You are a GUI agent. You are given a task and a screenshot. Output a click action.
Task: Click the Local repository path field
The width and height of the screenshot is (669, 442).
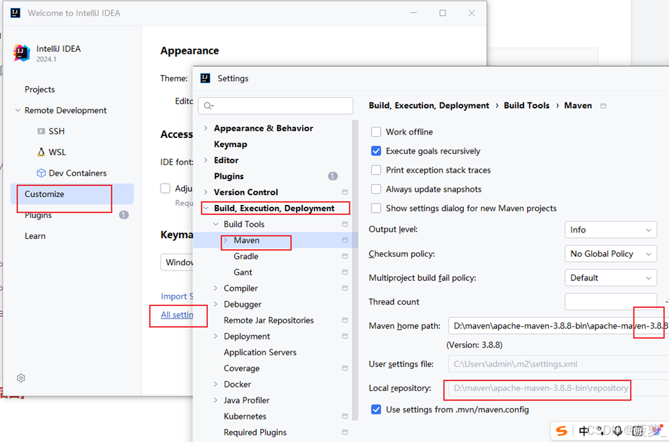558,388
